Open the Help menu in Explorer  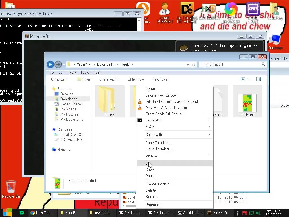coord(97,73)
